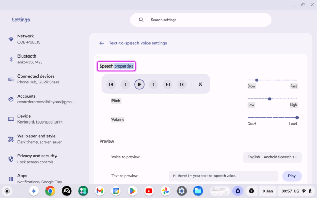The image size is (317, 198).
Task: Skip to previous paragraph in Select-to-speak
Action: point(111,84)
